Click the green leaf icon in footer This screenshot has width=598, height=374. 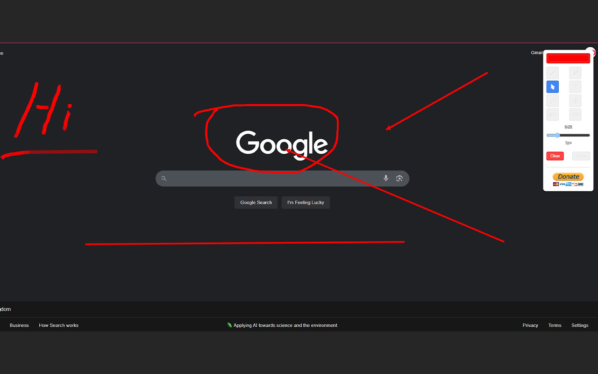[x=229, y=325]
